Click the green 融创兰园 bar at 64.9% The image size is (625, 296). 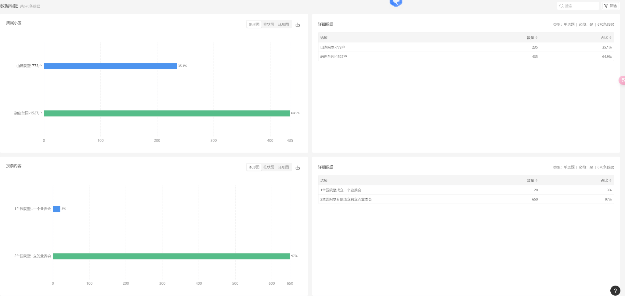click(x=167, y=113)
